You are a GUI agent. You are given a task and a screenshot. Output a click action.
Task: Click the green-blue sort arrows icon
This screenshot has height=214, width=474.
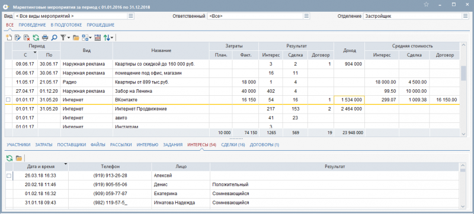pos(107,38)
